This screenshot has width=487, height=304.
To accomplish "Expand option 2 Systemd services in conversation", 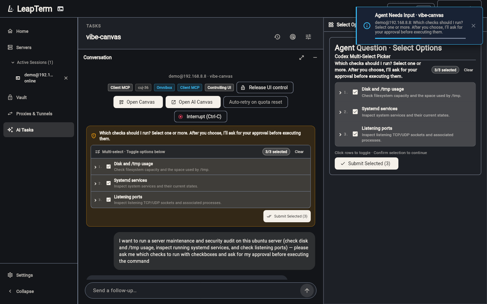I will (x=95, y=183).
